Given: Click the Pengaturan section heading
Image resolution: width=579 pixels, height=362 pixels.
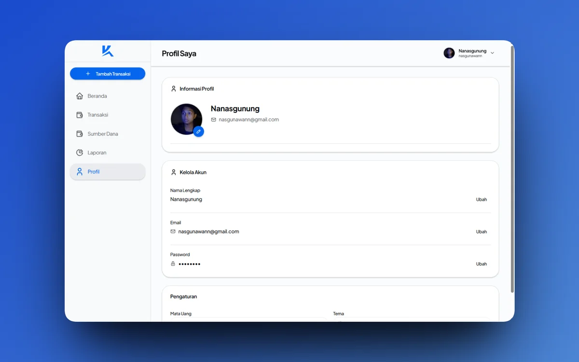Looking at the screenshot, I should coord(183,296).
